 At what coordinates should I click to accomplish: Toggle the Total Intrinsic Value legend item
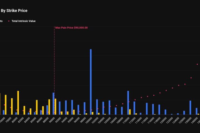coord(23,21)
